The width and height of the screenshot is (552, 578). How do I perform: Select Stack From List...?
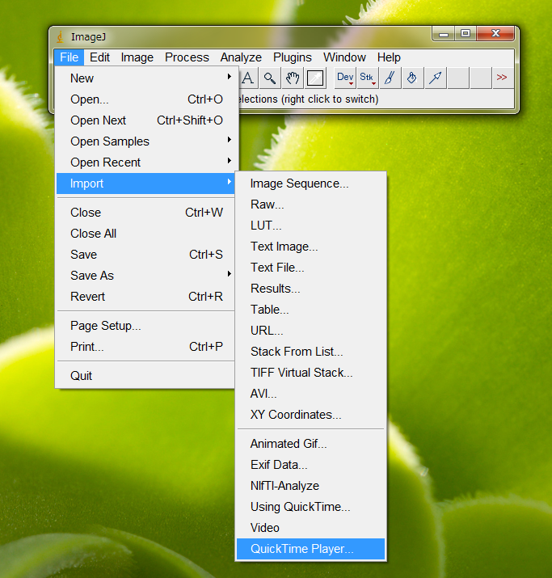310,352
